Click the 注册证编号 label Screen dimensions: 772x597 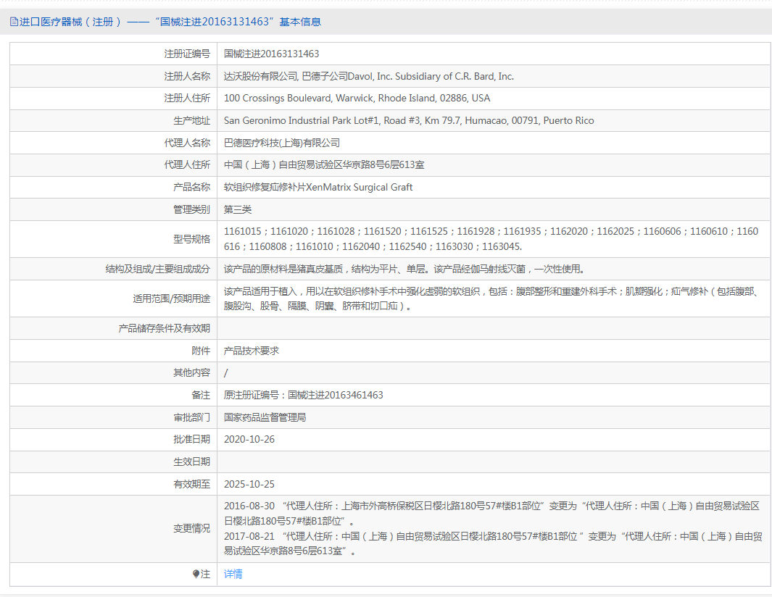click(187, 54)
